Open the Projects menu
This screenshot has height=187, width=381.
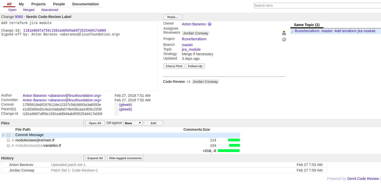(x=38, y=4)
